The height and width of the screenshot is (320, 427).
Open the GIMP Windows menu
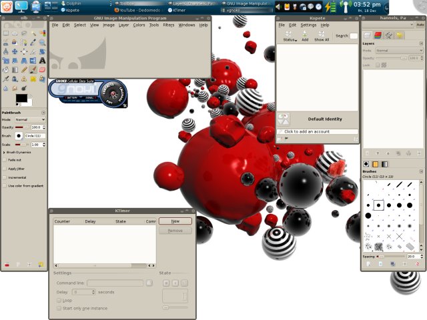click(187, 25)
